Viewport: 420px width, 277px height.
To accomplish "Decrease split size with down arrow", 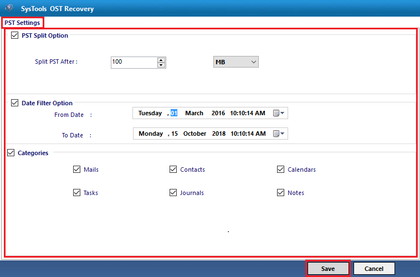I will tap(161, 65).
